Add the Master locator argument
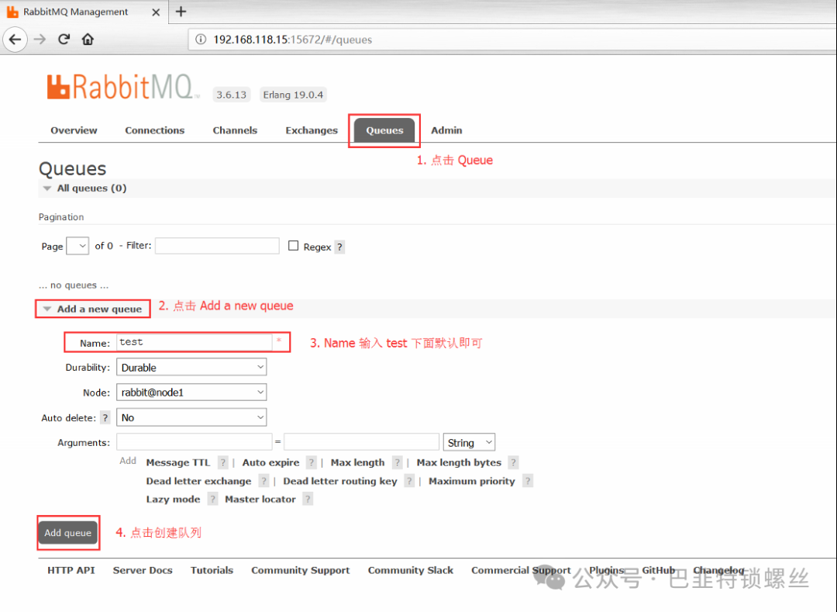The image size is (837, 612). [x=260, y=500]
